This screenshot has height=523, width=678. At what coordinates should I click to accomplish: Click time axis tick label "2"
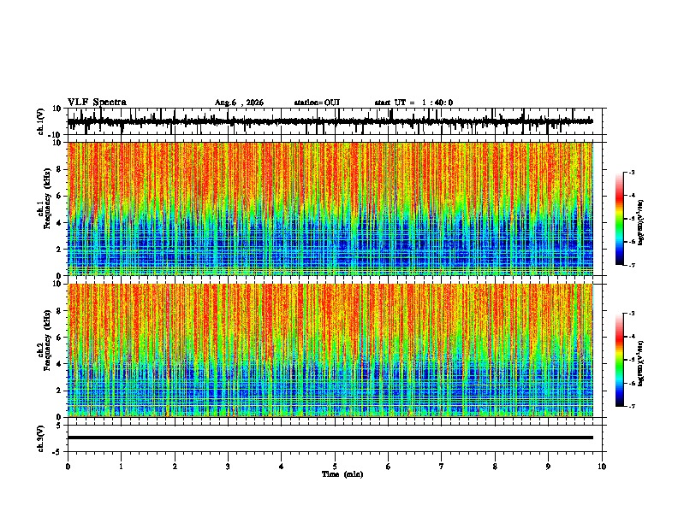(175, 467)
